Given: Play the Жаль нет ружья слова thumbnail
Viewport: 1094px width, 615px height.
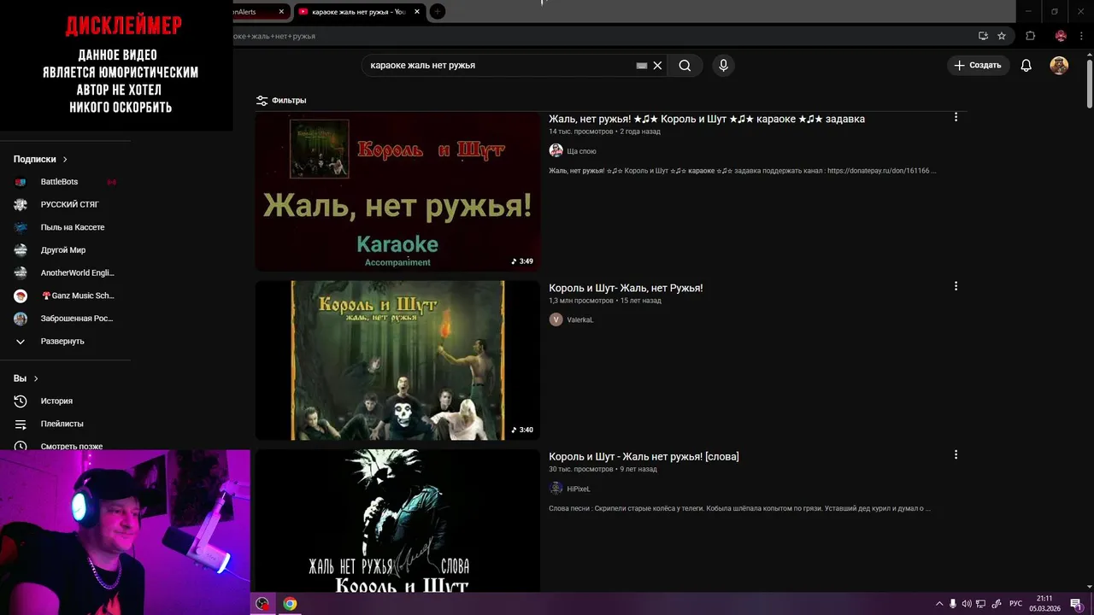Looking at the screenshot, I should (397, 521).
